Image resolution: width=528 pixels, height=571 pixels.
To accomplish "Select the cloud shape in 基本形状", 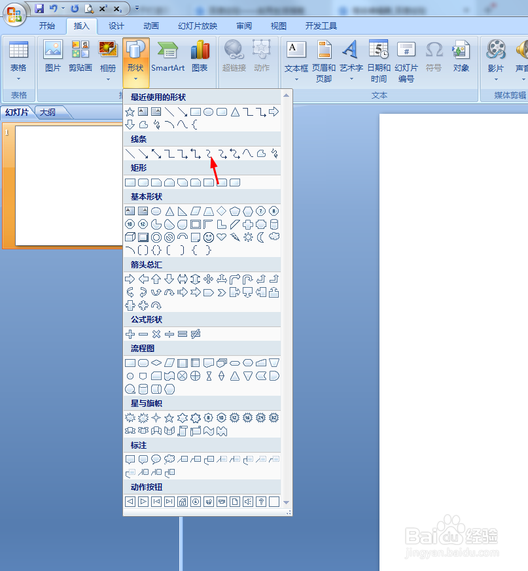I will point(274,237).
